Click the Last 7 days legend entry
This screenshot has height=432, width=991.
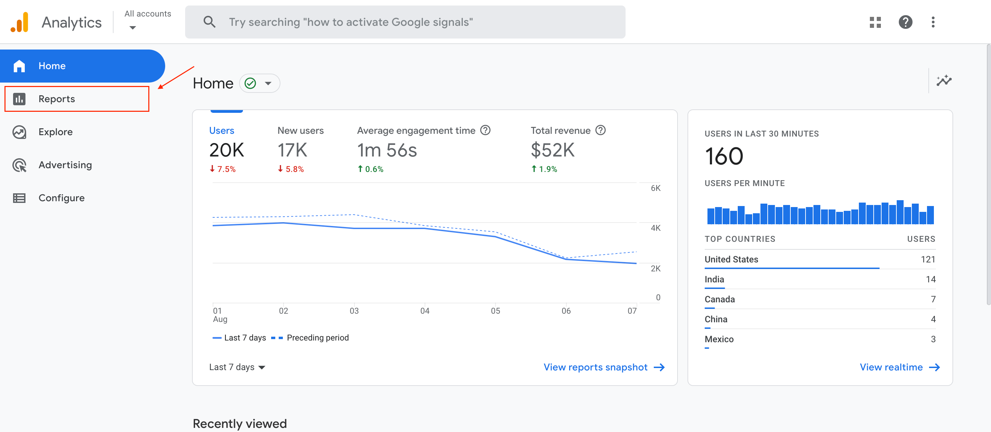click(239, 338)
